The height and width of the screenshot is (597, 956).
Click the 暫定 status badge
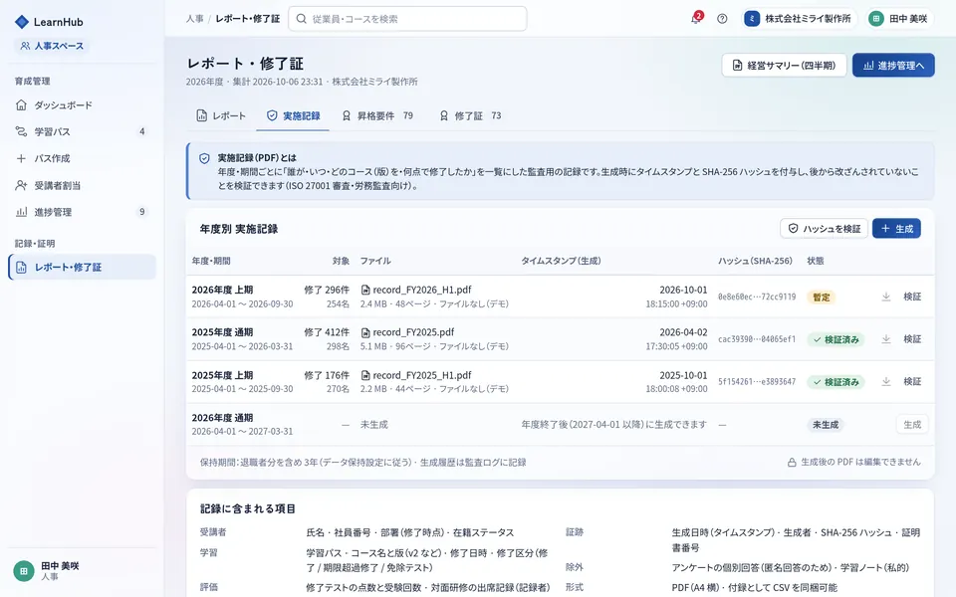coord(822,298)
